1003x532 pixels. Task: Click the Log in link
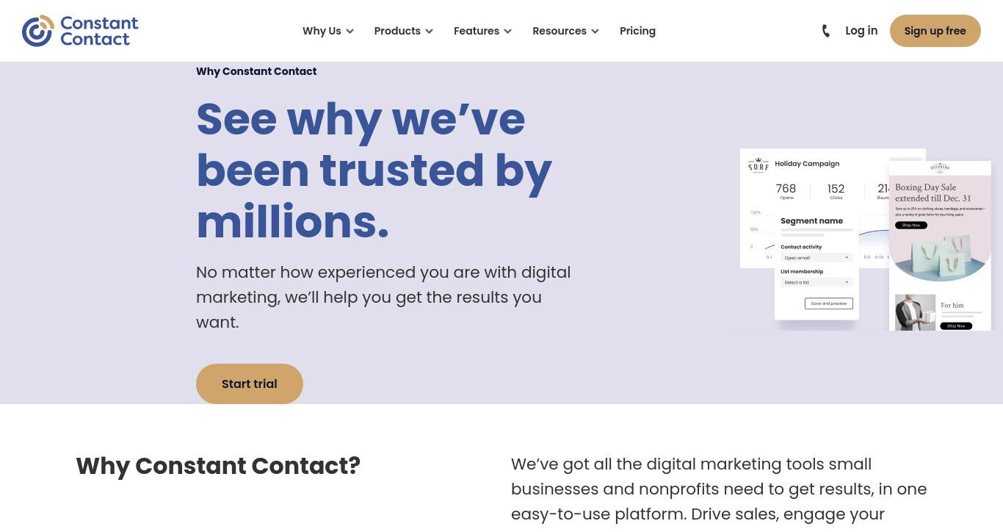(861, 31)
